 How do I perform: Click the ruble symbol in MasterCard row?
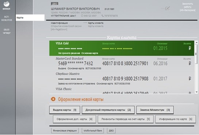pos(190,63)
